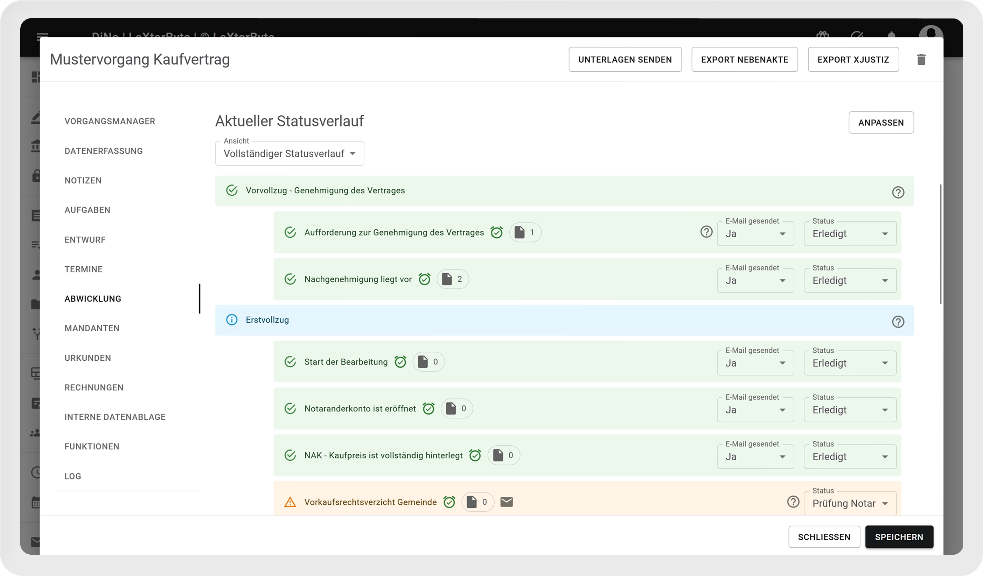The height and width of the screenshot is (576, 983).
Task: Open Status dropdown for Start der Bearbeitung
Action: (850, 363)
